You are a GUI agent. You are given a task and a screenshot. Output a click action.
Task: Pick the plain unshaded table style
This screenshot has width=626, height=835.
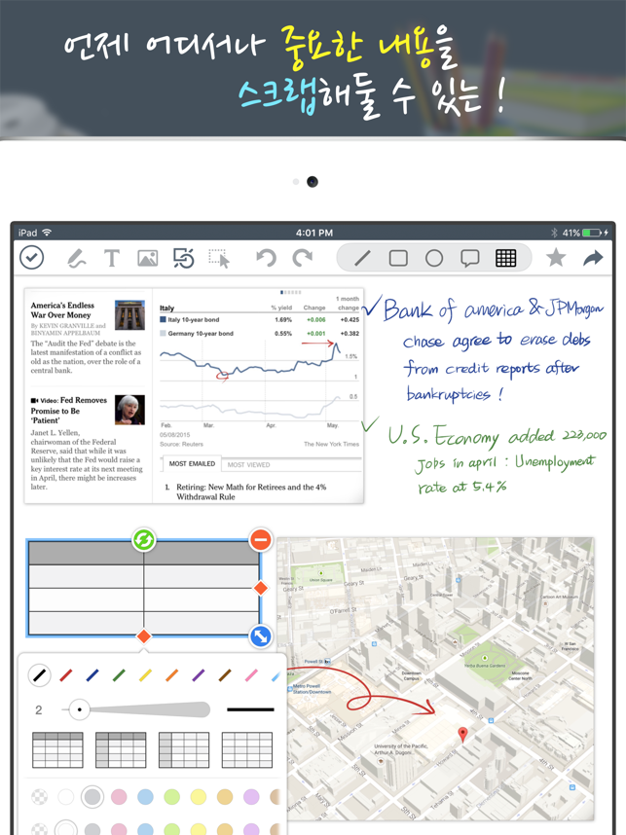click(246, 749)
